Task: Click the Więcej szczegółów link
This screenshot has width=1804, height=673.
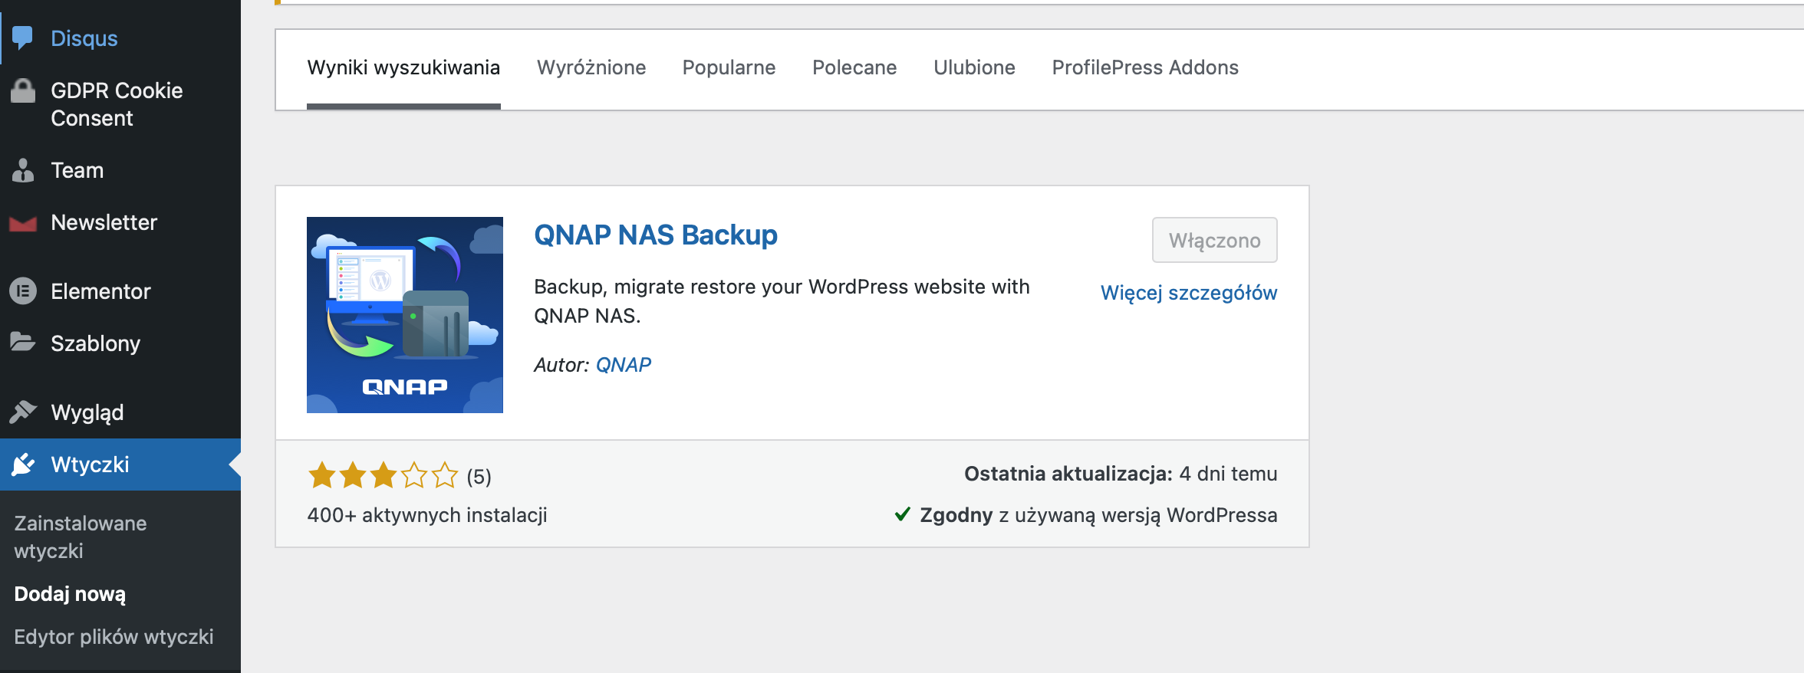Action: tap(1188, 293)
